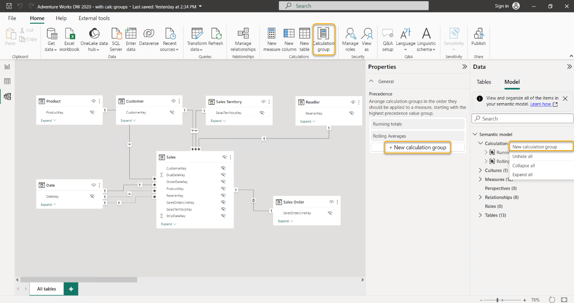Switch to Table view icon
This screenshot has width=574, height=303.
7,81
